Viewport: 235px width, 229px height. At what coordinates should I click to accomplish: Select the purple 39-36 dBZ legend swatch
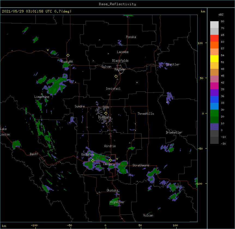click(214, 93)
